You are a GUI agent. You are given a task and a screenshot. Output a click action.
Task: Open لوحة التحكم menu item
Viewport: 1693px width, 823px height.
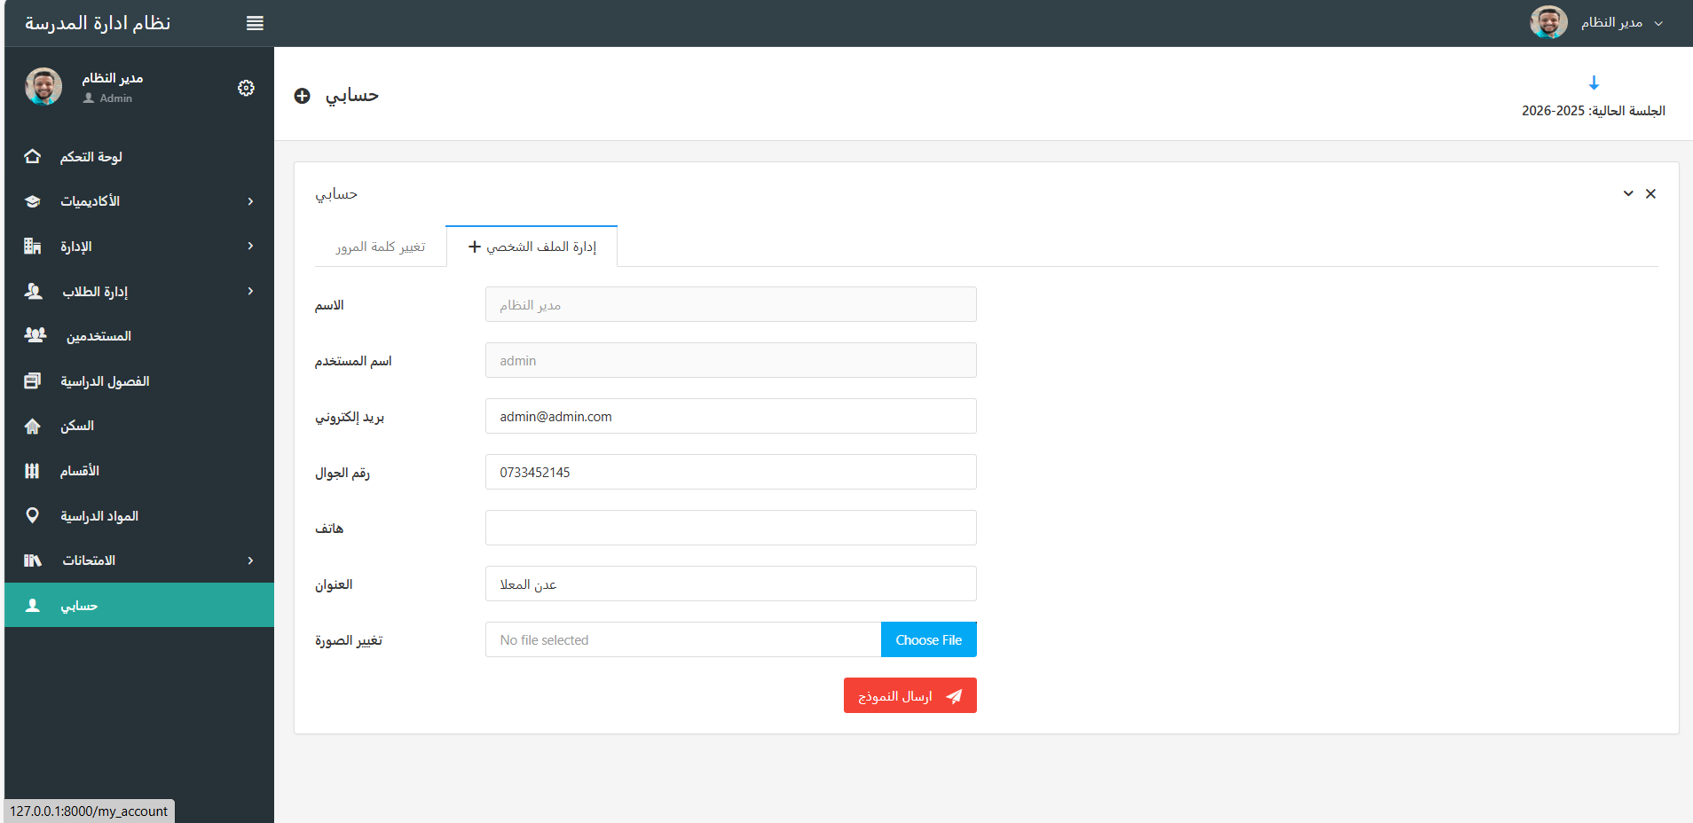[139, 157]
